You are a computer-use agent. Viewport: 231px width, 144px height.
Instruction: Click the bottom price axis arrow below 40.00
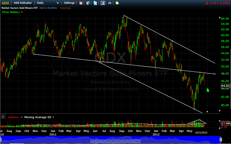[219, 110]
